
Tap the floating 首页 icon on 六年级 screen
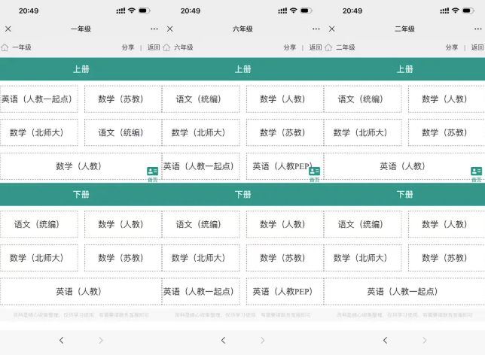coord(314,174)
